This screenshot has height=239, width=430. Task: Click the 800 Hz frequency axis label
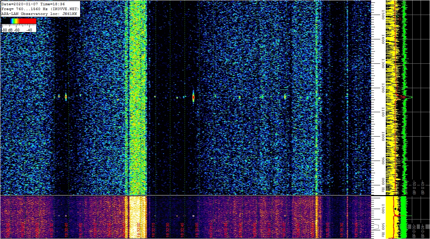(383, 185)
